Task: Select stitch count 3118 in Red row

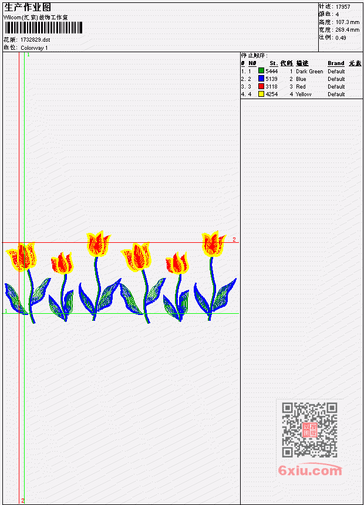Action: 271,87
